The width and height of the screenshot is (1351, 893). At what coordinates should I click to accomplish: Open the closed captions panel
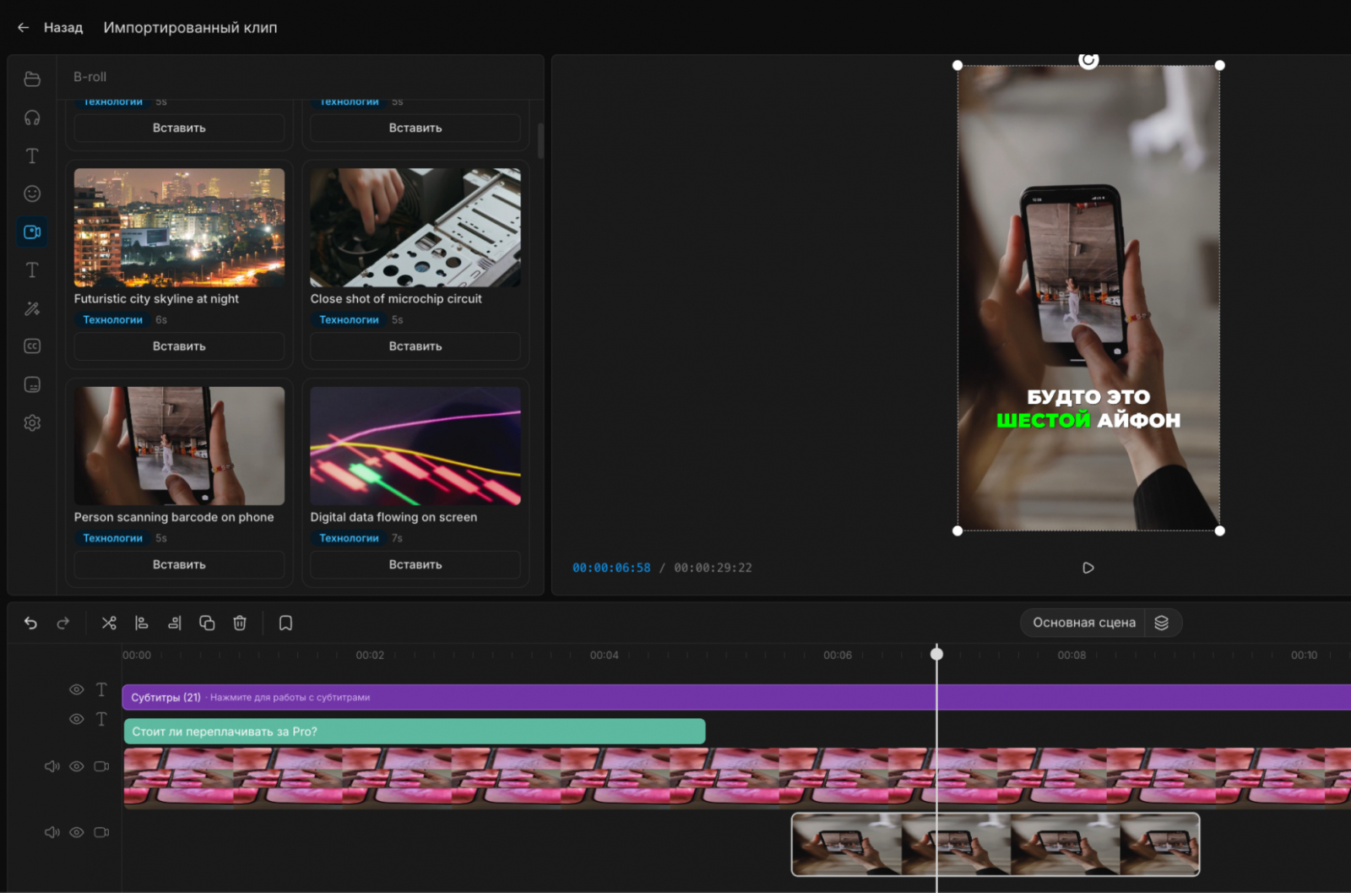[32, 346]
